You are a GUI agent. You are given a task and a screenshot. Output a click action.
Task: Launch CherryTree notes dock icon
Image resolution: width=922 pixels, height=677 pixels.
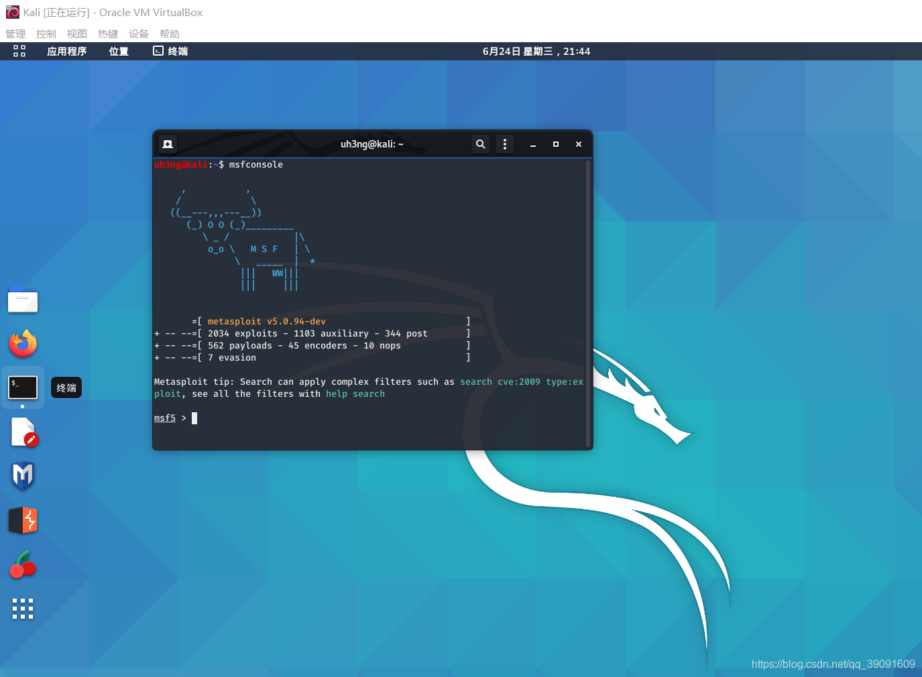coord(23,564)
